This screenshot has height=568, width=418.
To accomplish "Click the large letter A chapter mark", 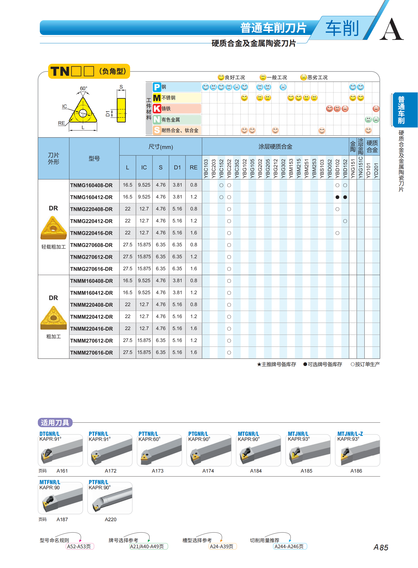I will point(391,29).
